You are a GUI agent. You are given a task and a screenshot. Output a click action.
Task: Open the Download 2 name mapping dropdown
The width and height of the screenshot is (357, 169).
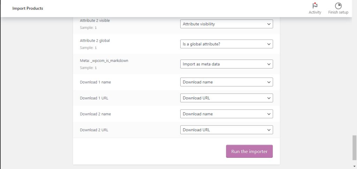227,114
